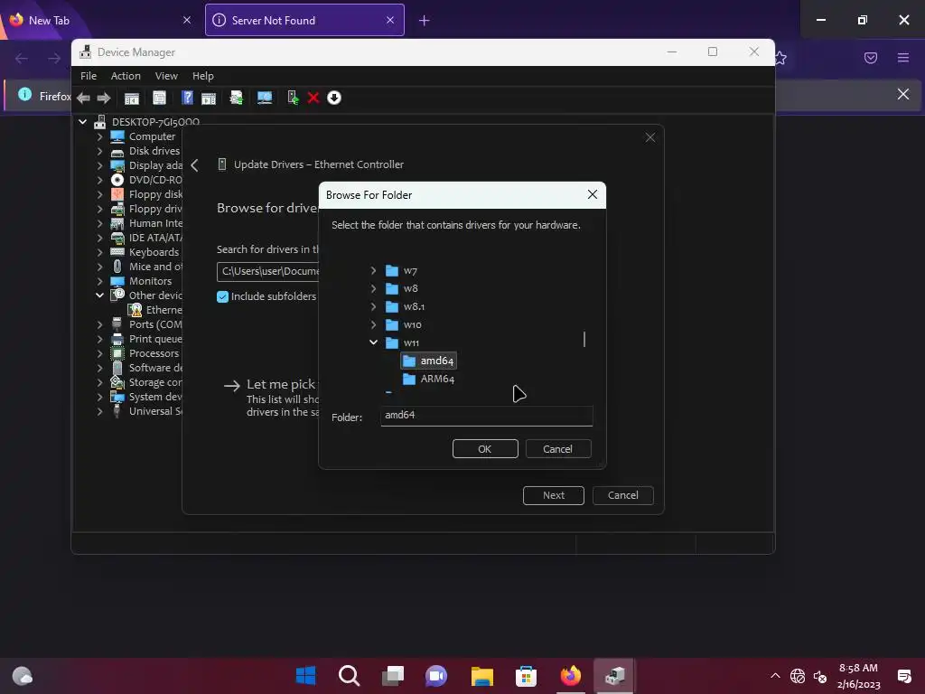Click the Update device driver toolbar icon
925x694 pixels.
236,98
